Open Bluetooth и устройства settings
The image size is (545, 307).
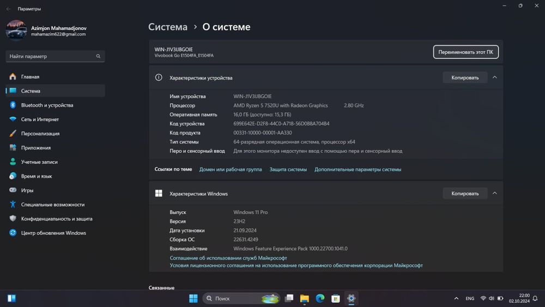(56, 105)
